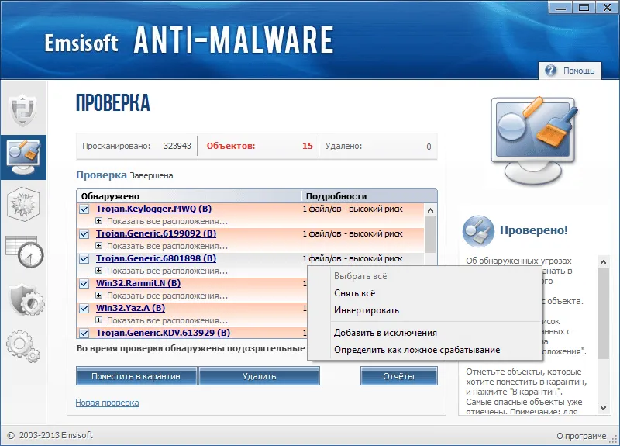Click scroll-up arrow of help text panel

pos(604,262)
